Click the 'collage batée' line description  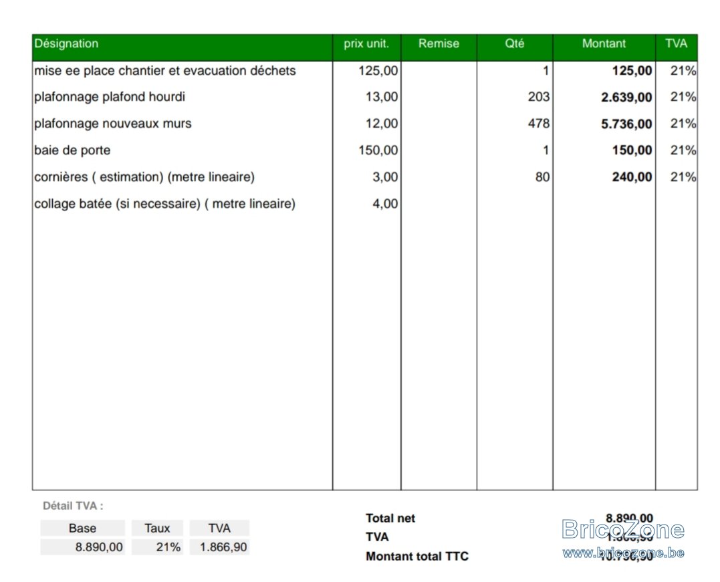click(x=164, y=204)
